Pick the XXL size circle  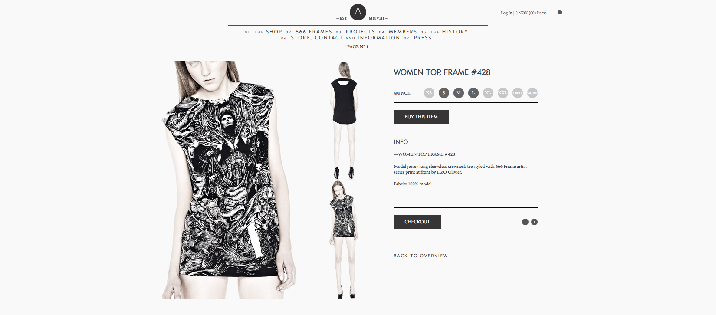pos(503,93)
